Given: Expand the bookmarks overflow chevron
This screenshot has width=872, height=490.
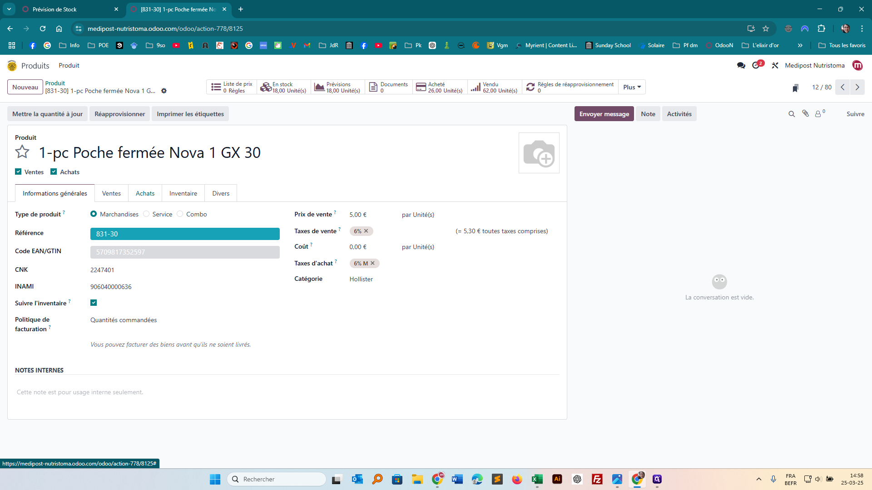Looking at the screenshot, I should pos(800,45).
